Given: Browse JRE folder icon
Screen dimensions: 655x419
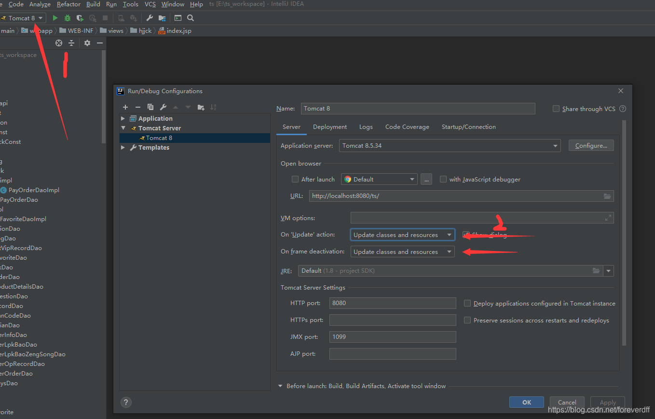Looking at the screenshot, I should (596, 271).
